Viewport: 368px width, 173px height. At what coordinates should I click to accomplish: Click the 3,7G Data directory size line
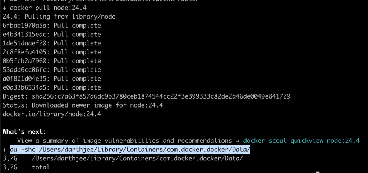pos(122,159)
